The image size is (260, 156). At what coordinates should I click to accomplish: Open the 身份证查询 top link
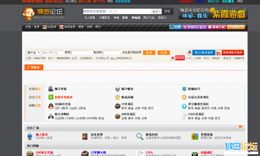(123, 1)
